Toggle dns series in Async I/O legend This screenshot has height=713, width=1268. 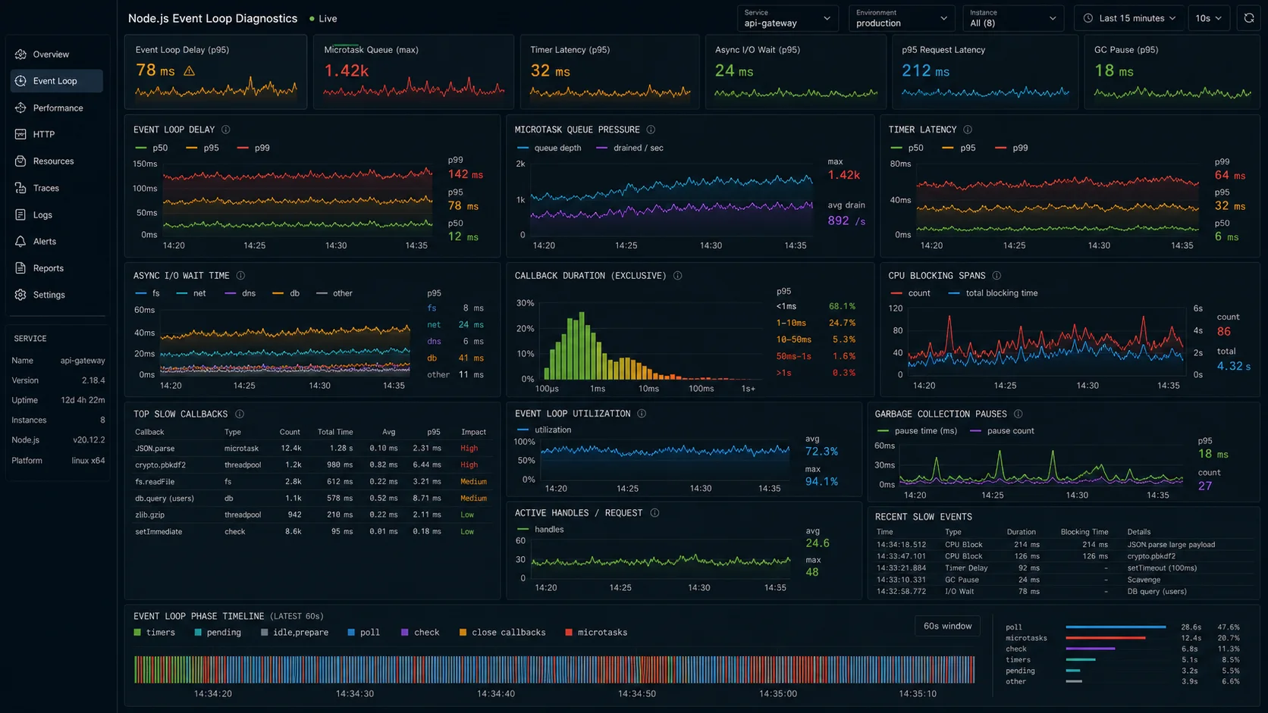point(240,293)
